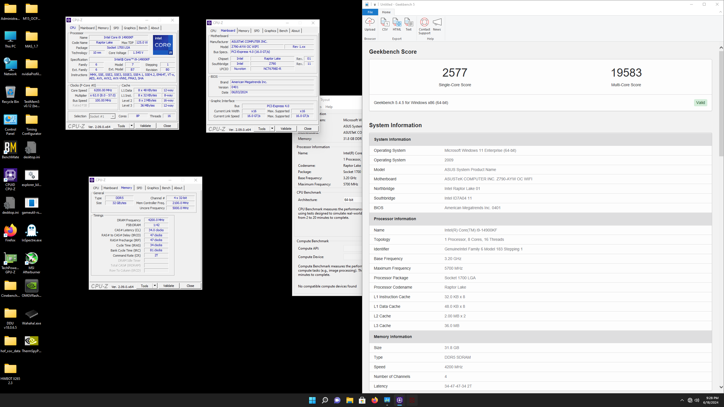724x407 pixels.
Task: Click the DRAM Frequency 4200.0 MHz value
Action: click(x=156, y=220)
